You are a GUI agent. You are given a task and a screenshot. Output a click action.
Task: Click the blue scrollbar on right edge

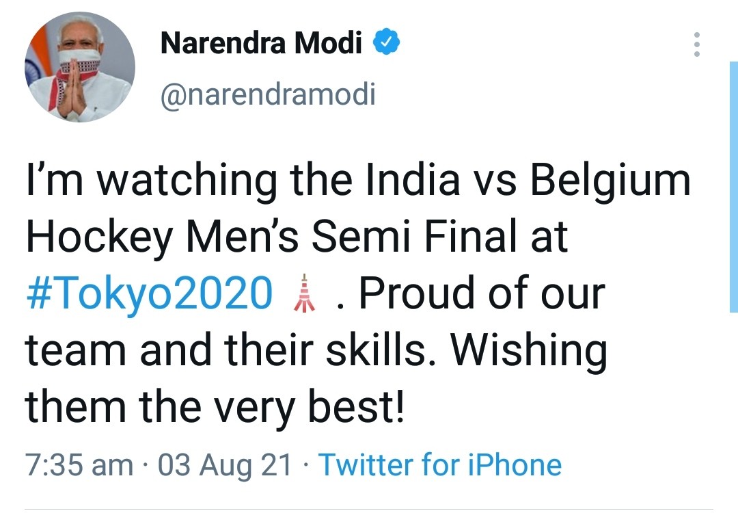(x=733, y=185)
